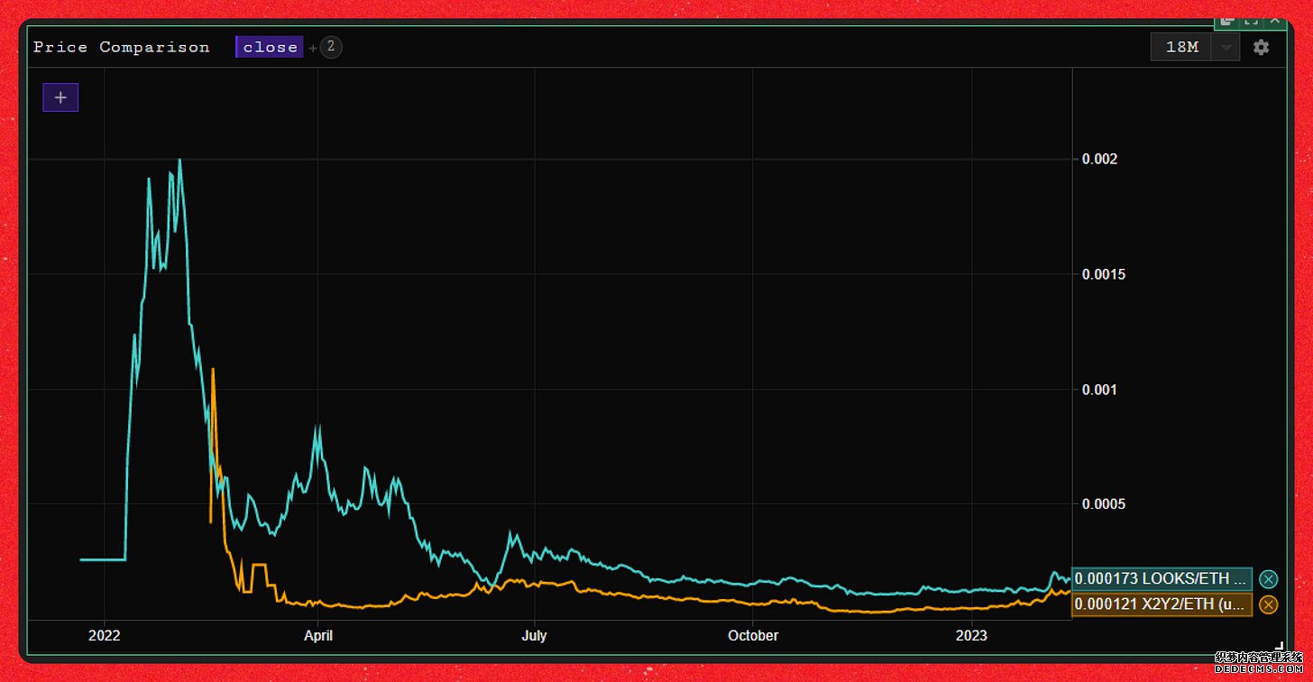This screenshot has width=1313, height=682.
Task: Click the pop-out panel icon
Action: pos(1227,20)
